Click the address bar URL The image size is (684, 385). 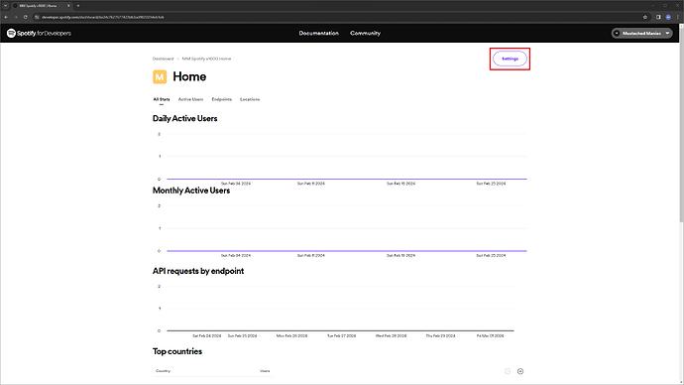click(x=103, y=17)
